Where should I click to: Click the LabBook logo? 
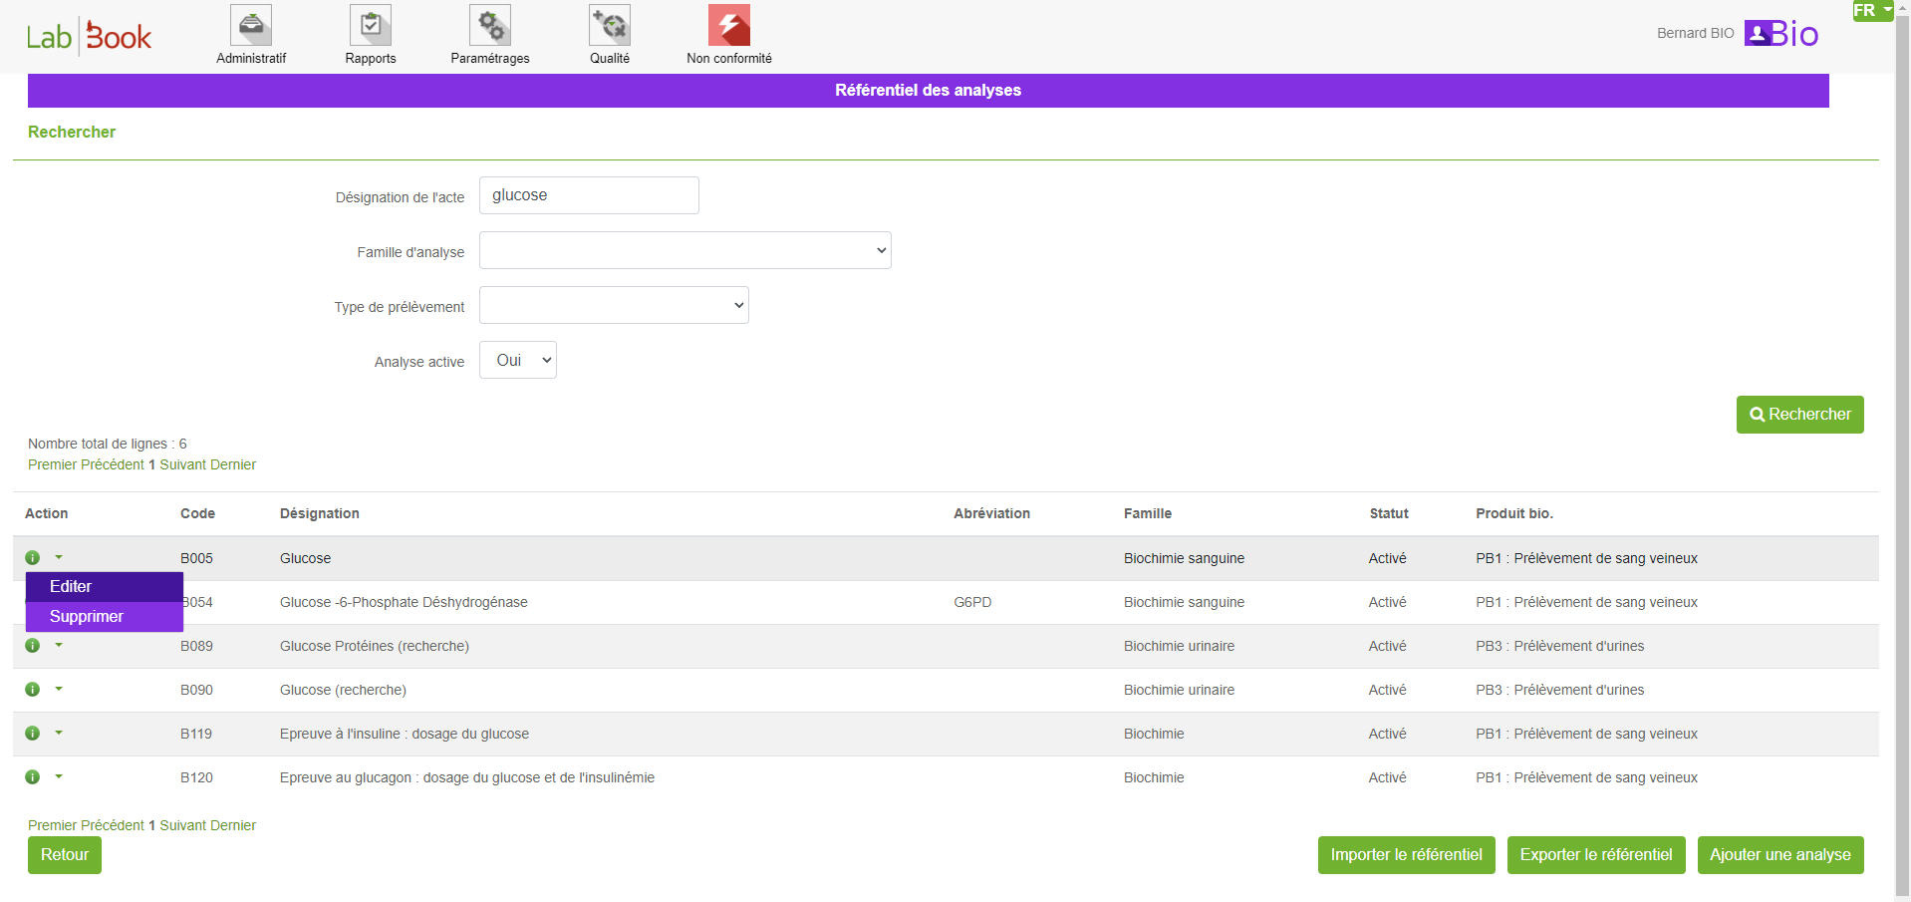[x=89, y=37]
